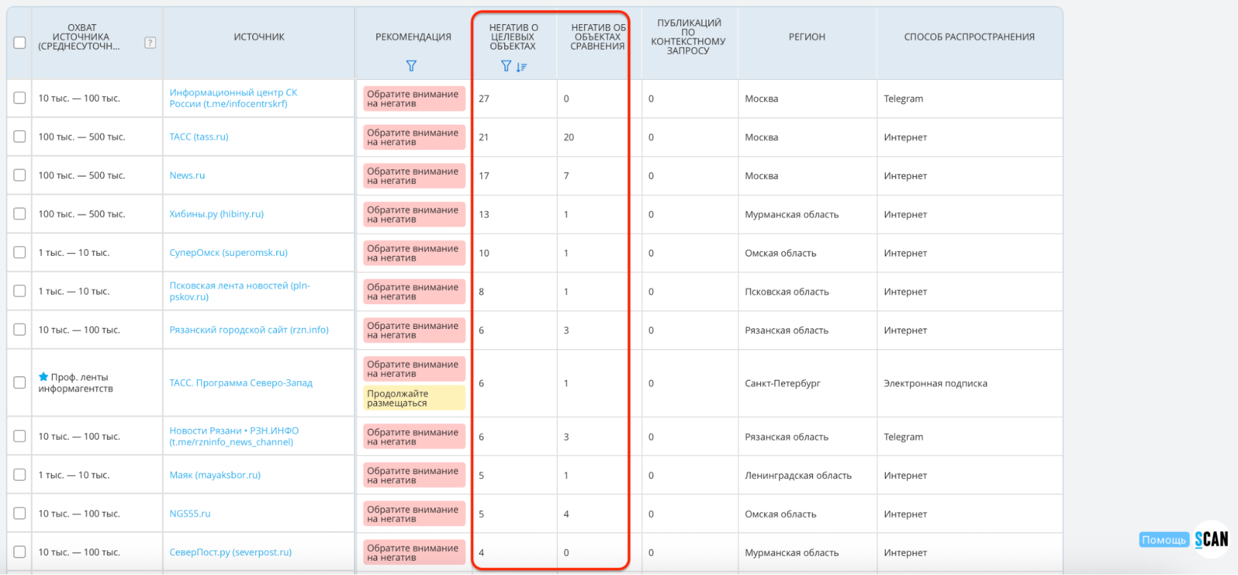Tick the Псковская лента новостей checkbox
This screenshot has width=1238, height=575.
(x=20, y=291)
